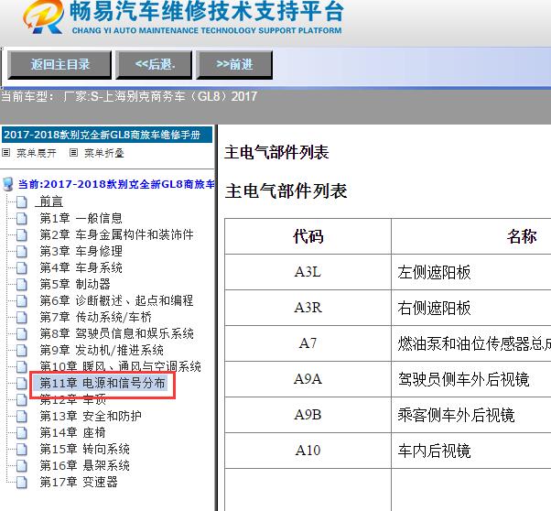Click the 返回主目录 button
This screenshot has height=511, width=551.
point(59,65)
